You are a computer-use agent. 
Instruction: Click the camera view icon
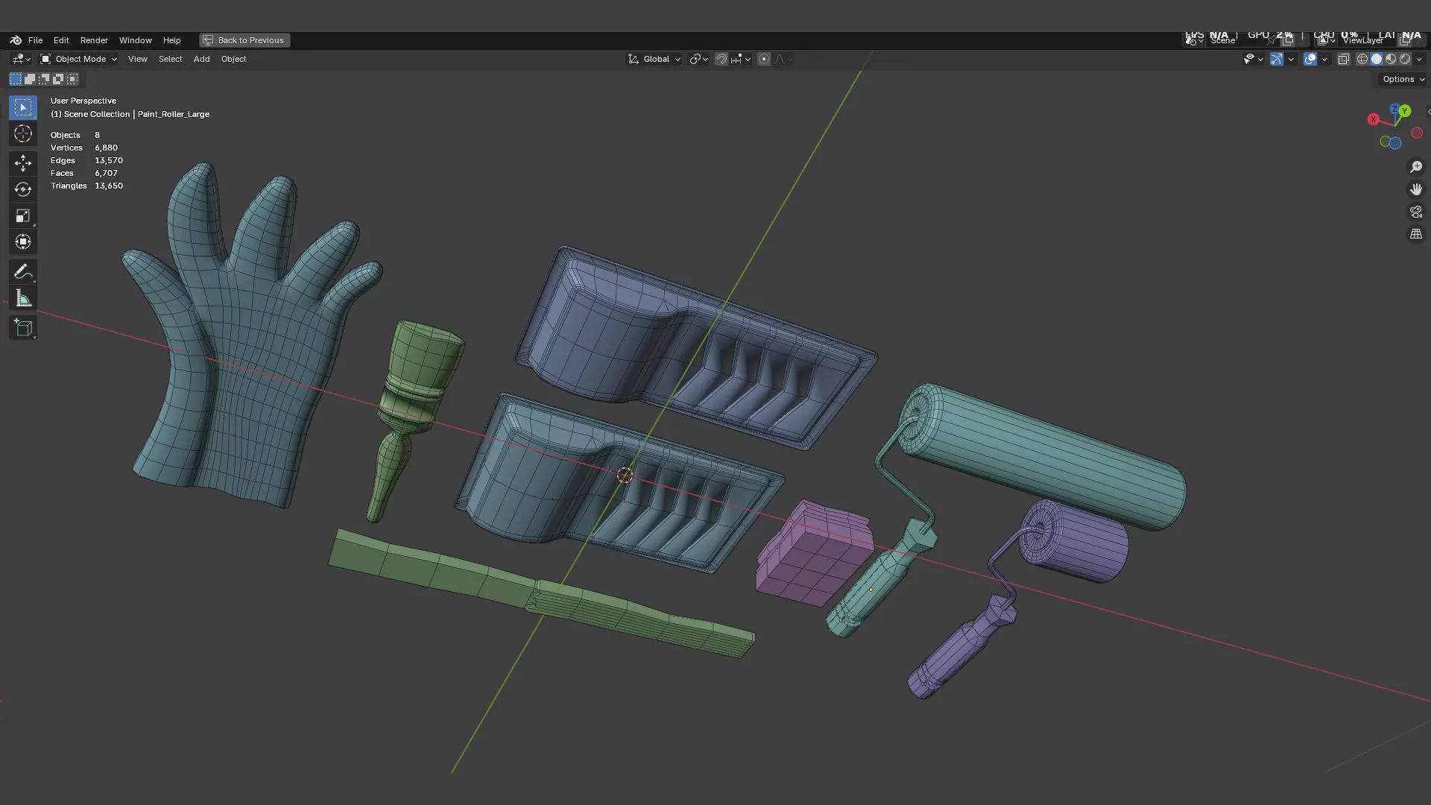[1415, 212]
